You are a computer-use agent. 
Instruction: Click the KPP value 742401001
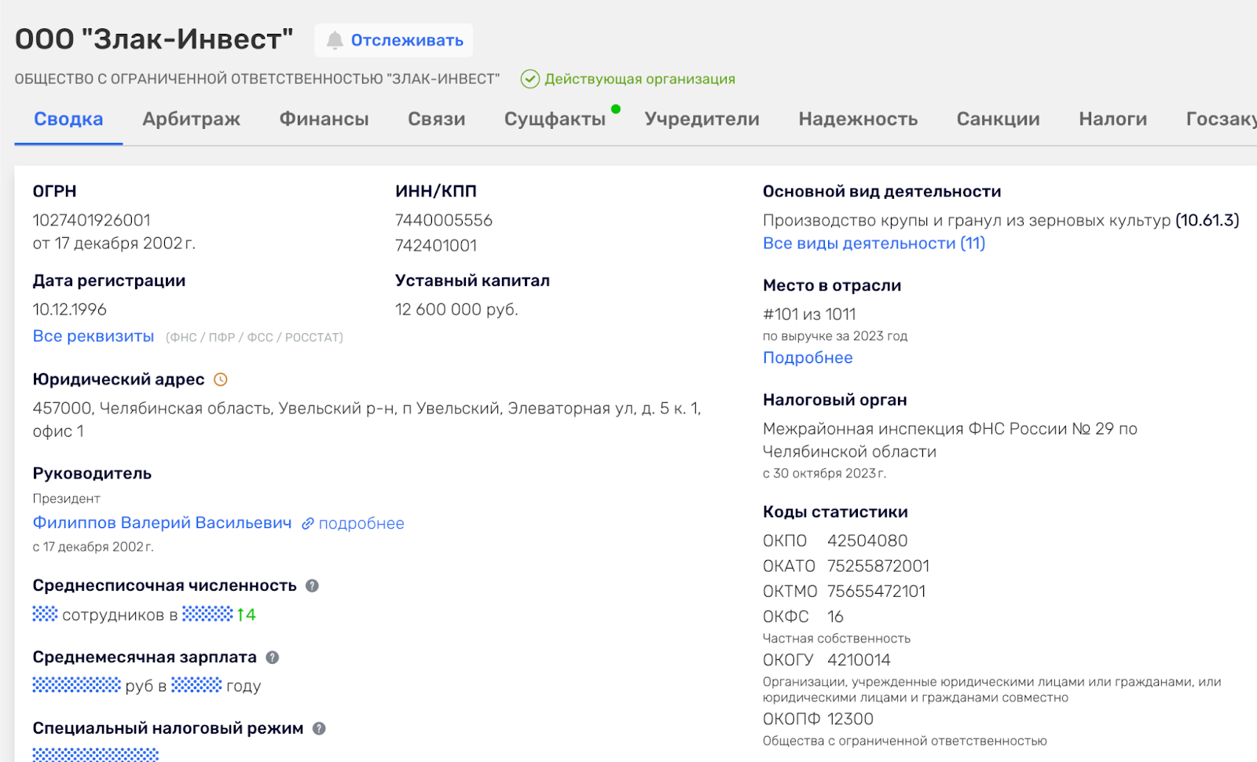436,246
